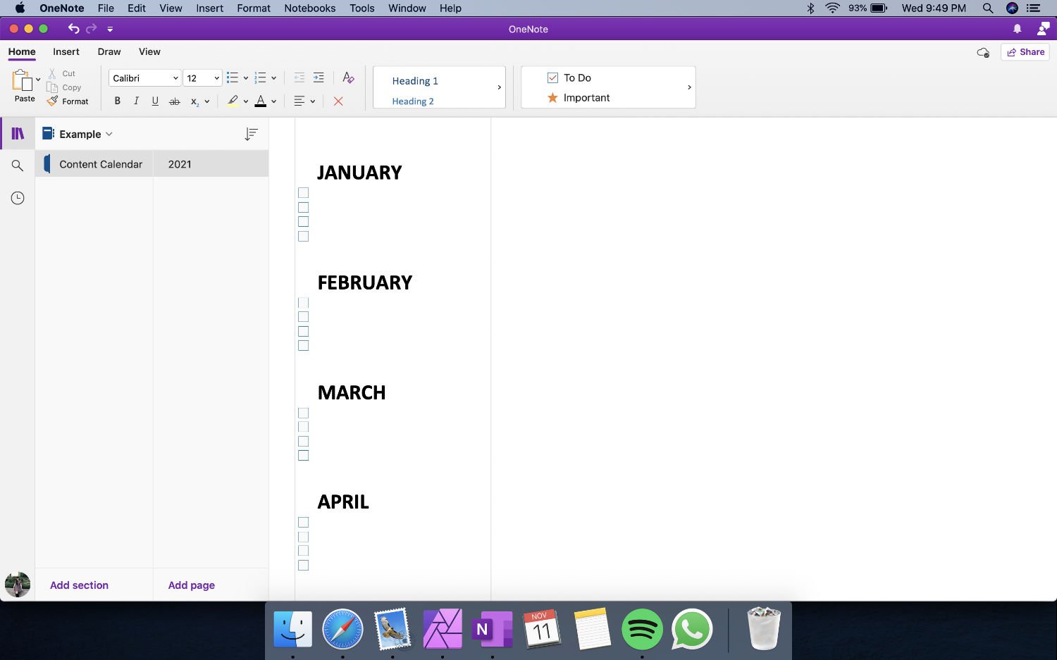Expand the Paste options arrow
This screenshot has width=1057, height=660.
(38, 80)
